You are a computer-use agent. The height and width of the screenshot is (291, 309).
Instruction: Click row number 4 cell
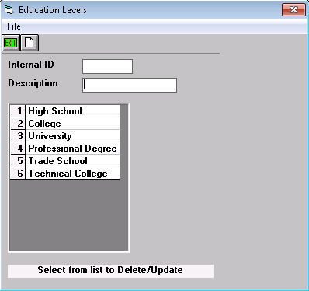coord(18,149)
